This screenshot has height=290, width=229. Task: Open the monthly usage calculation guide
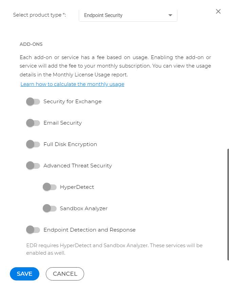click(x=72, y=84)
